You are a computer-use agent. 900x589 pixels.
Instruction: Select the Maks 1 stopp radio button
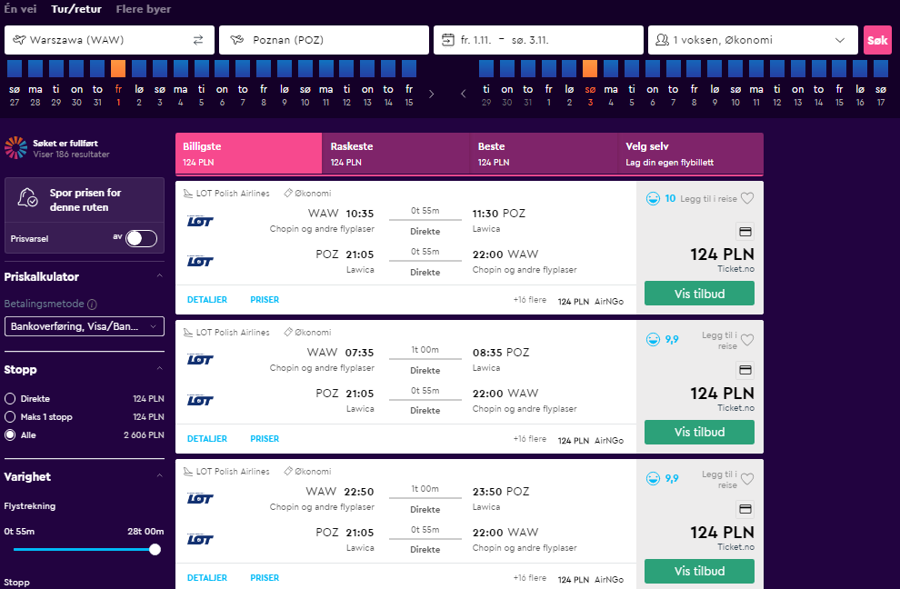10,417
